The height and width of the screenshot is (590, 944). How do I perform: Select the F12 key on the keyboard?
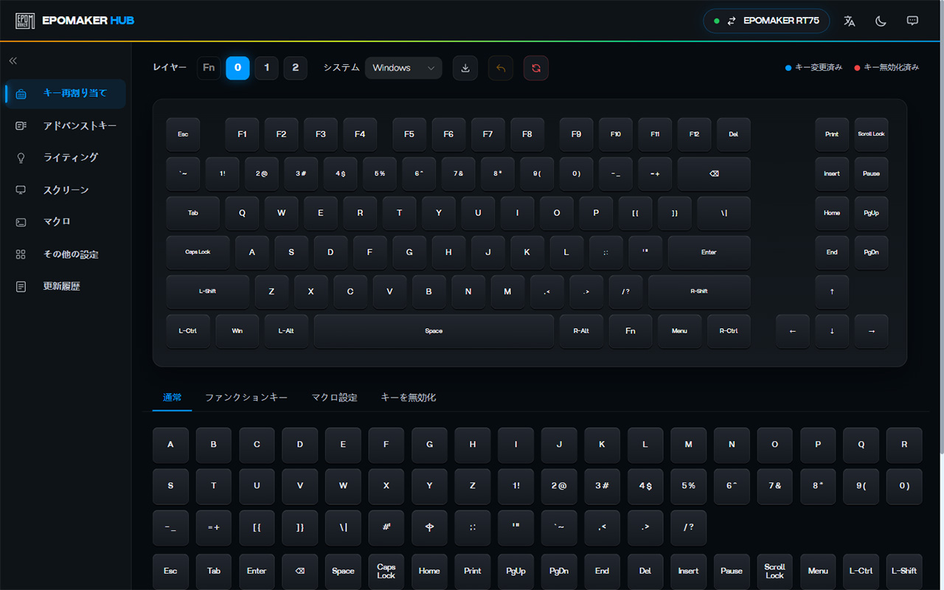click(694, 134)
